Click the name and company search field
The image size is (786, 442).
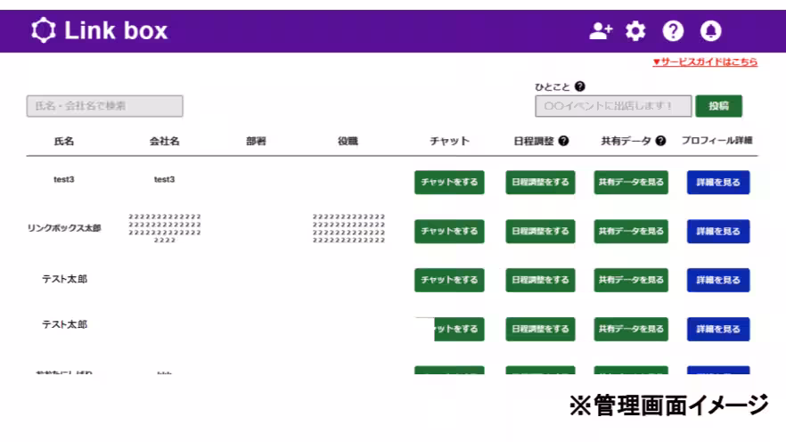[x=104, y=106]
